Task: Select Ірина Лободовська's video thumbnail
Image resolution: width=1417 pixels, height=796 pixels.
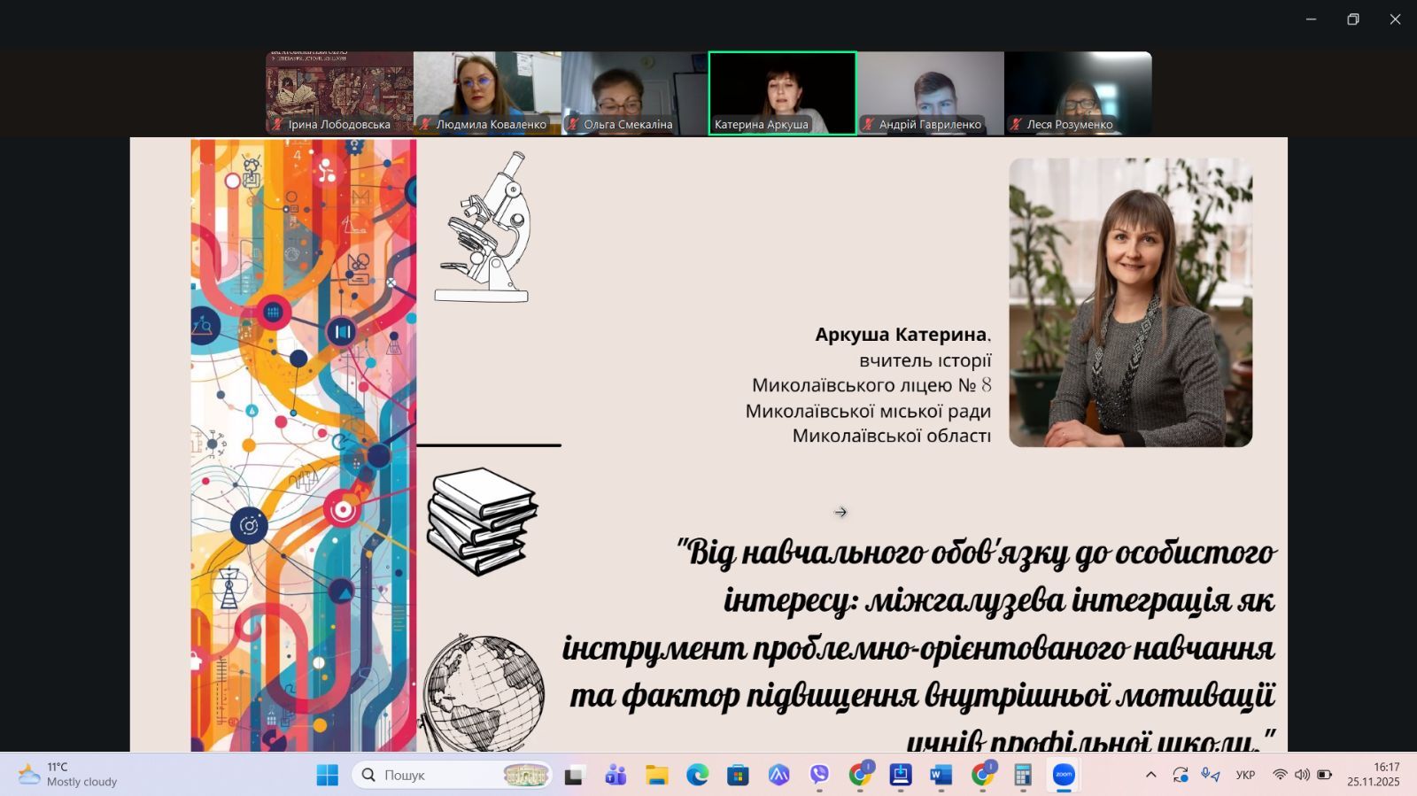Action: point(339,92)
